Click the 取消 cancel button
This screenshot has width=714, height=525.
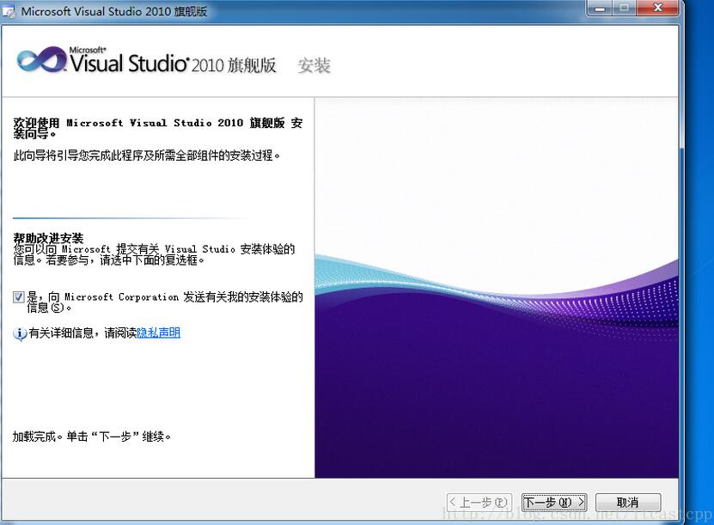point(628,503)
